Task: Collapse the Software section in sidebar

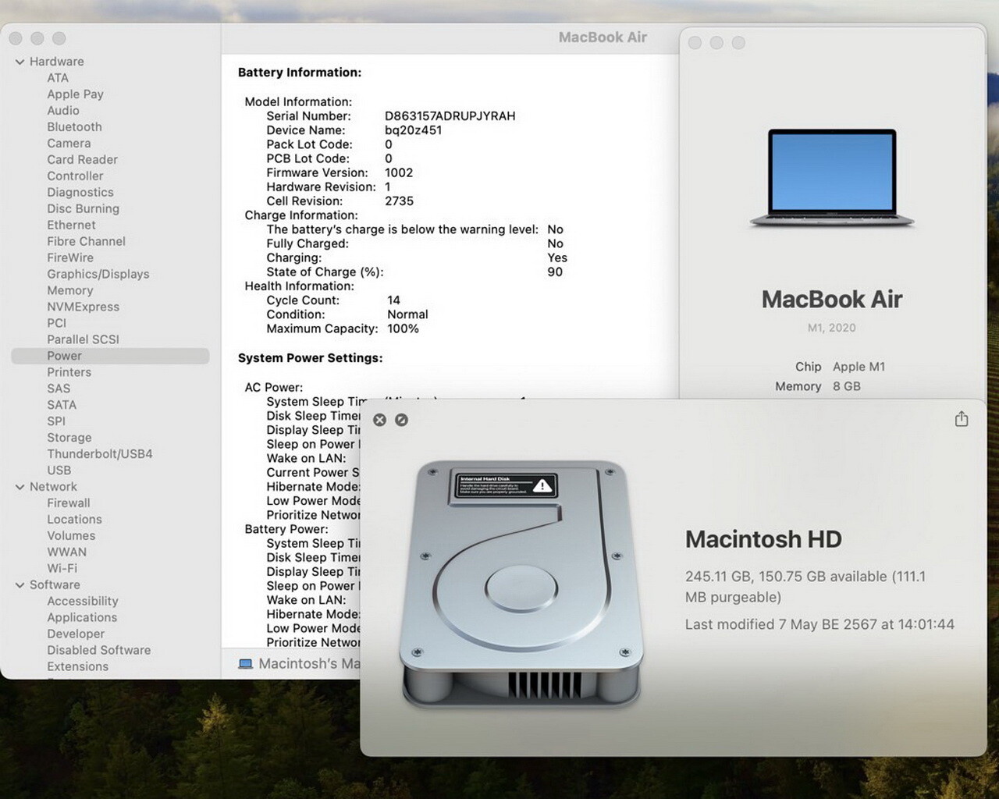Action: 20,585
